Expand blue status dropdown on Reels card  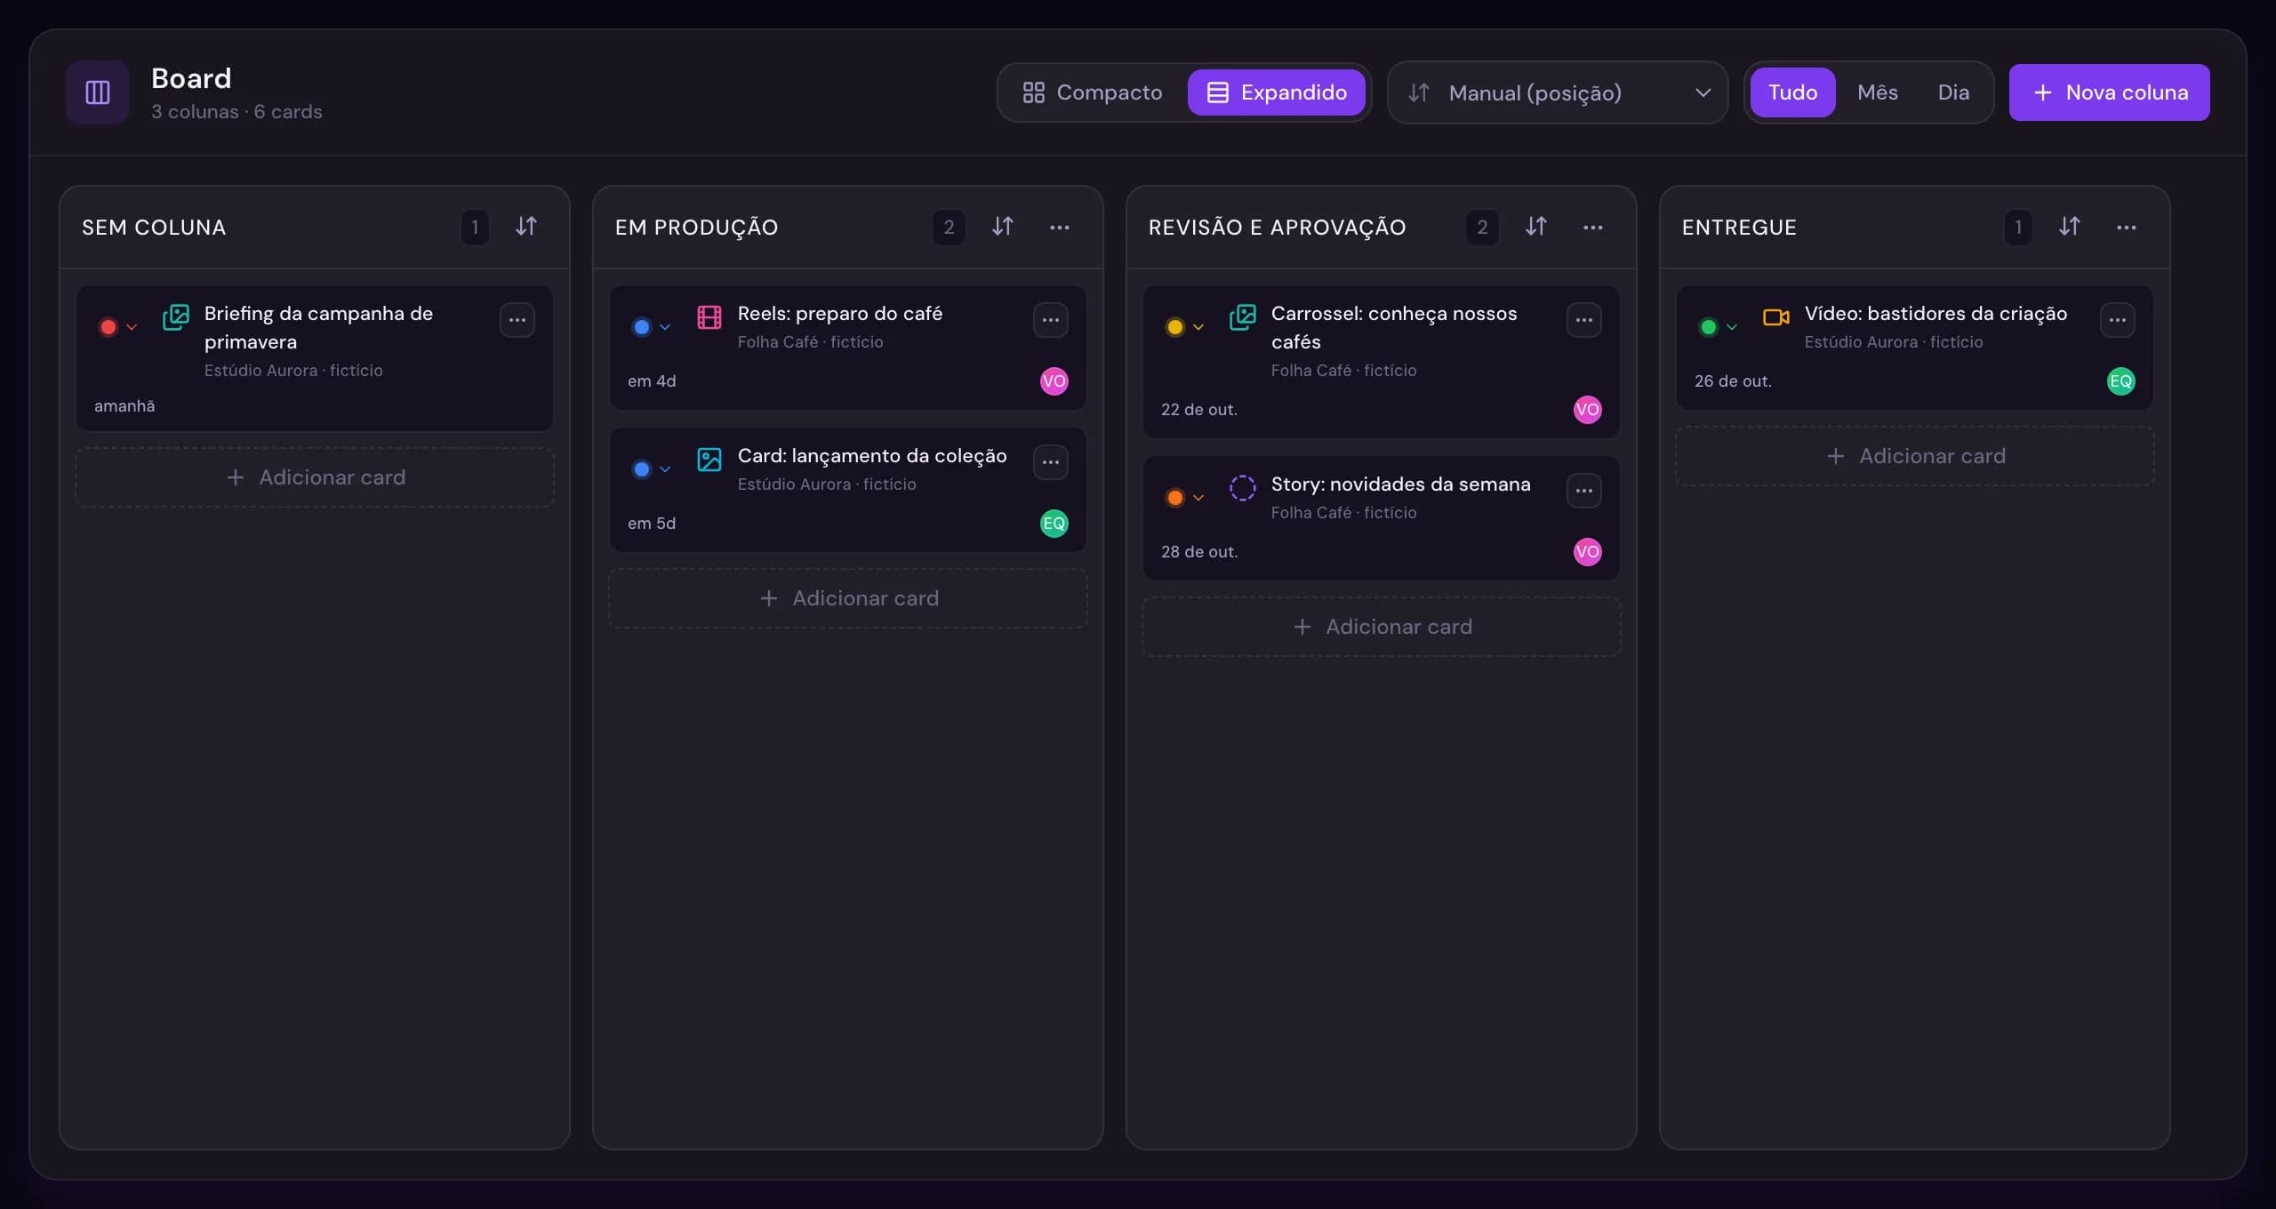(x=652, y=327)
